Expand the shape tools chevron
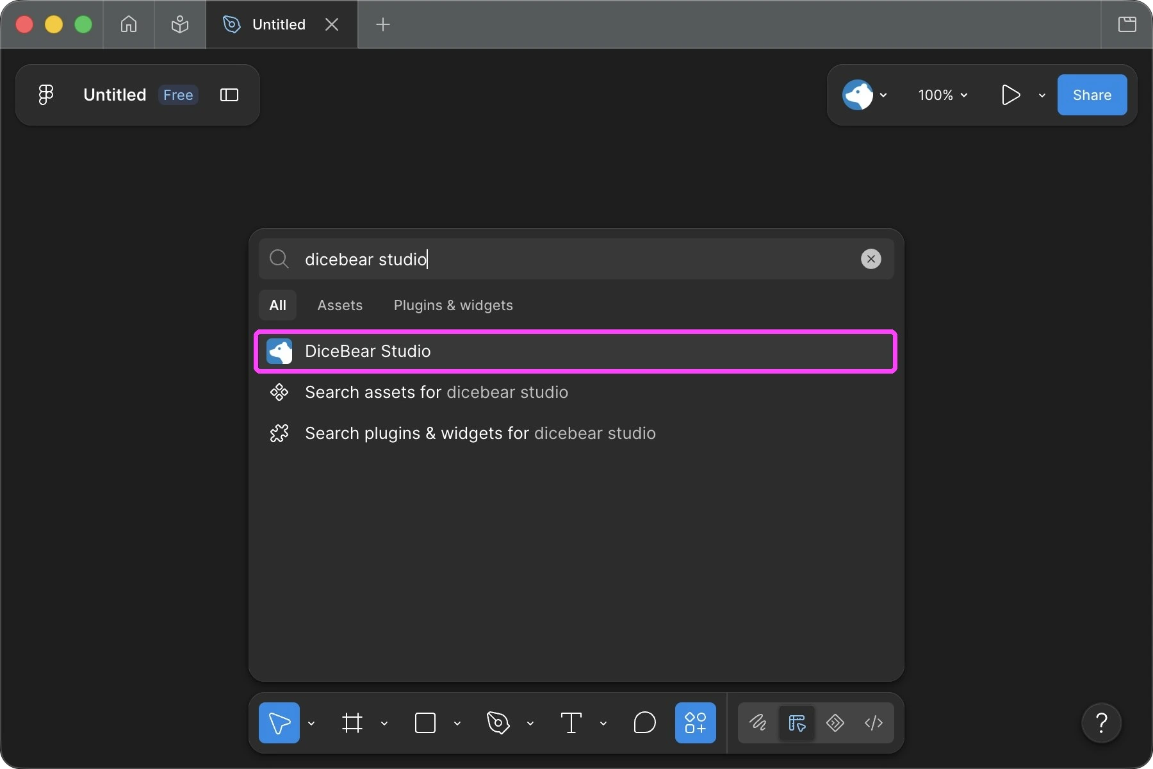This screenshot has width=1153, height=769. [x=457, y=724]
